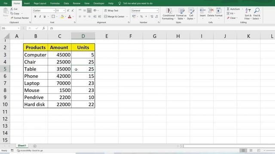The image size is (275, 154).
Task: Click the Select All corner triangle
Action: click(7, 36)
